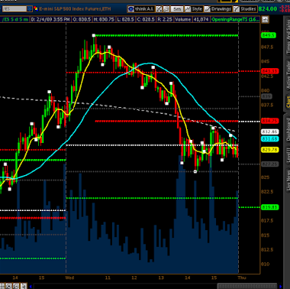Viewport: 290px width, 289px height.
Task: Open the Style menu
Action: click(194, 9)
